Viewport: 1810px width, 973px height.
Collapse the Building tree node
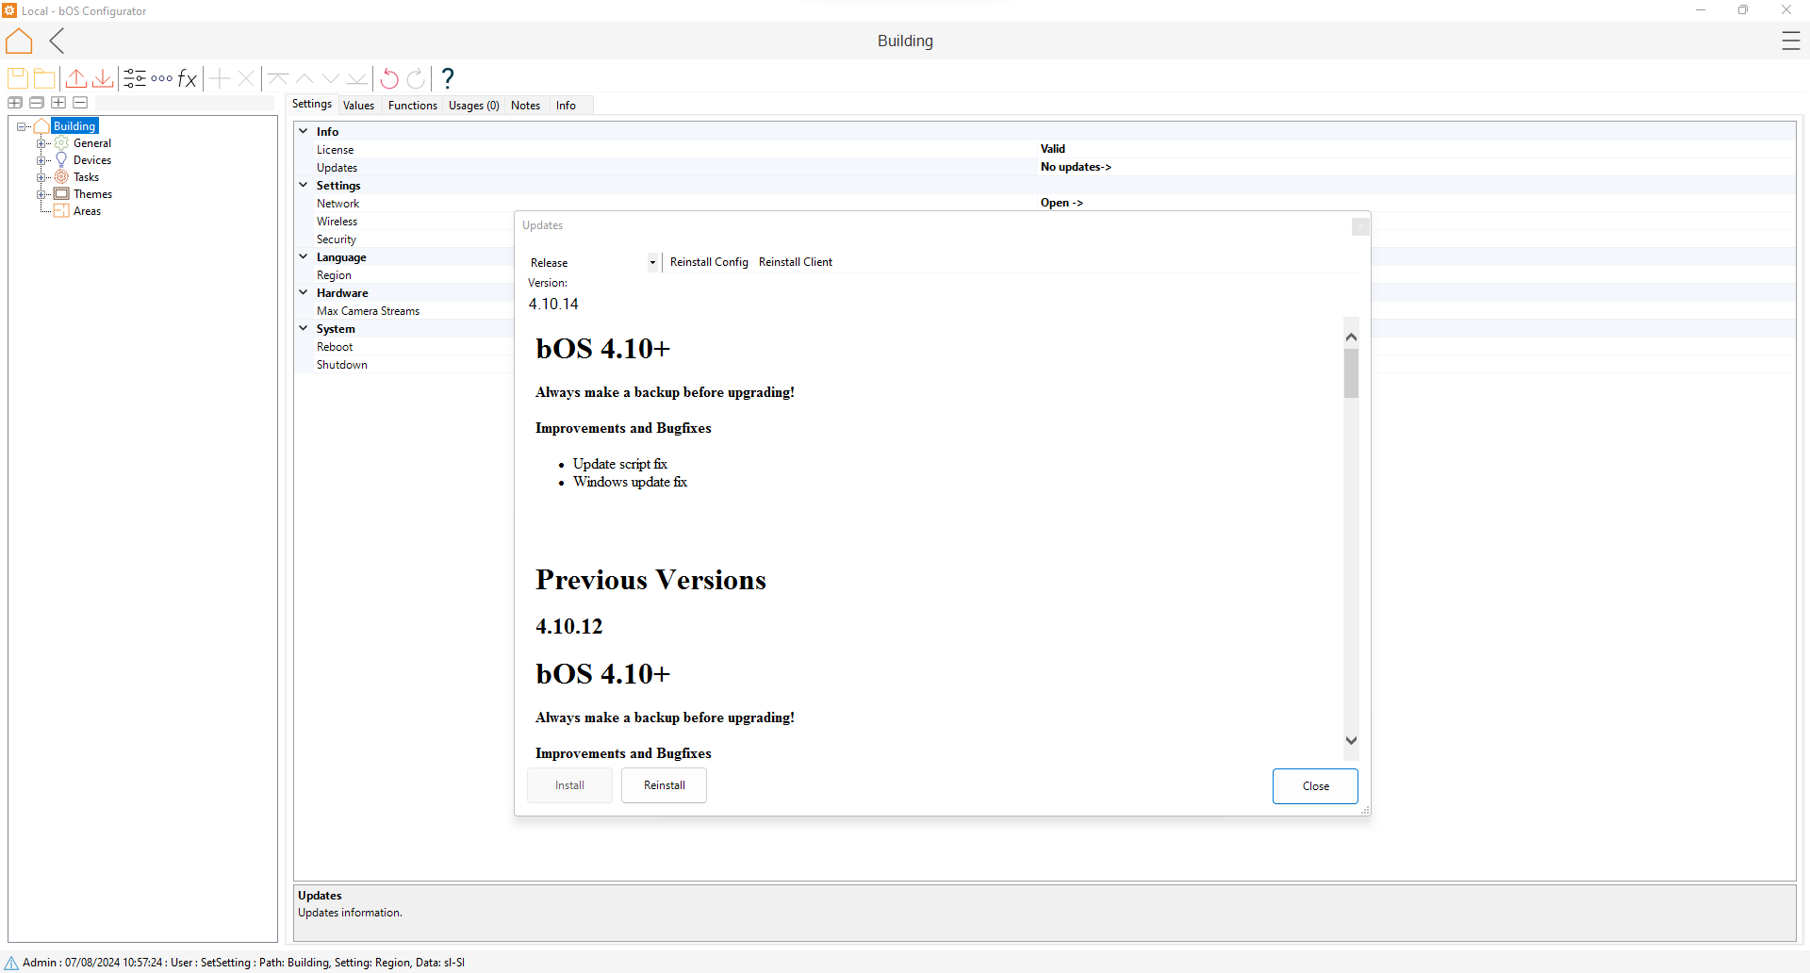[x=22, y=126]
